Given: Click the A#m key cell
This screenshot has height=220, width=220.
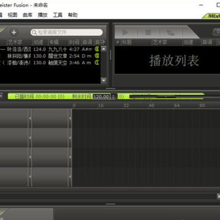Looking at the screenshot, I should (87, 49).
